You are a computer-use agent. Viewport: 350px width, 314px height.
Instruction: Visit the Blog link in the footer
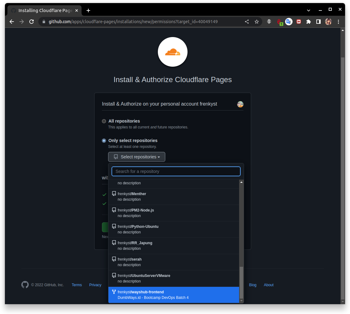253,285
